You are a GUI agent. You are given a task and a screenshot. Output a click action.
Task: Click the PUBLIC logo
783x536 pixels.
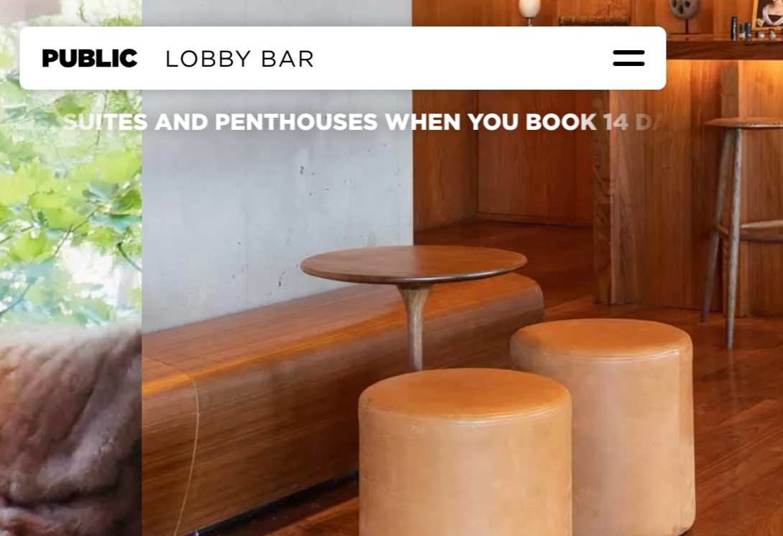[x=90, y=58]
